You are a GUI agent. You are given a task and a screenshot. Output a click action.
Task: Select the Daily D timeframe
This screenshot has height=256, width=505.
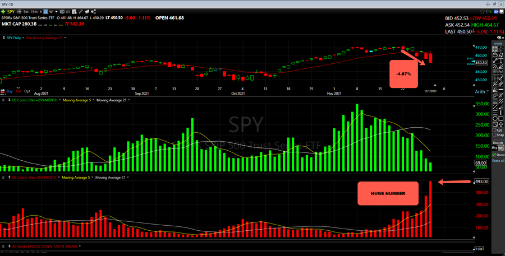46,12
